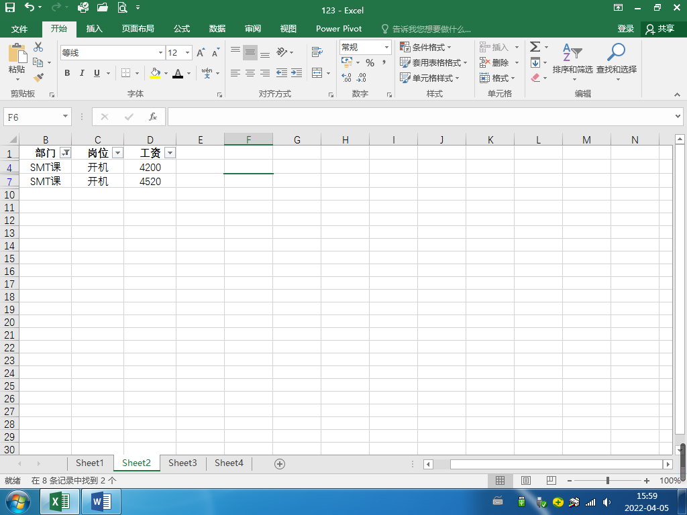Switch to Page Layout view in status bar
Viewport: 687px width, 515px height.
[x=526, y=481]
